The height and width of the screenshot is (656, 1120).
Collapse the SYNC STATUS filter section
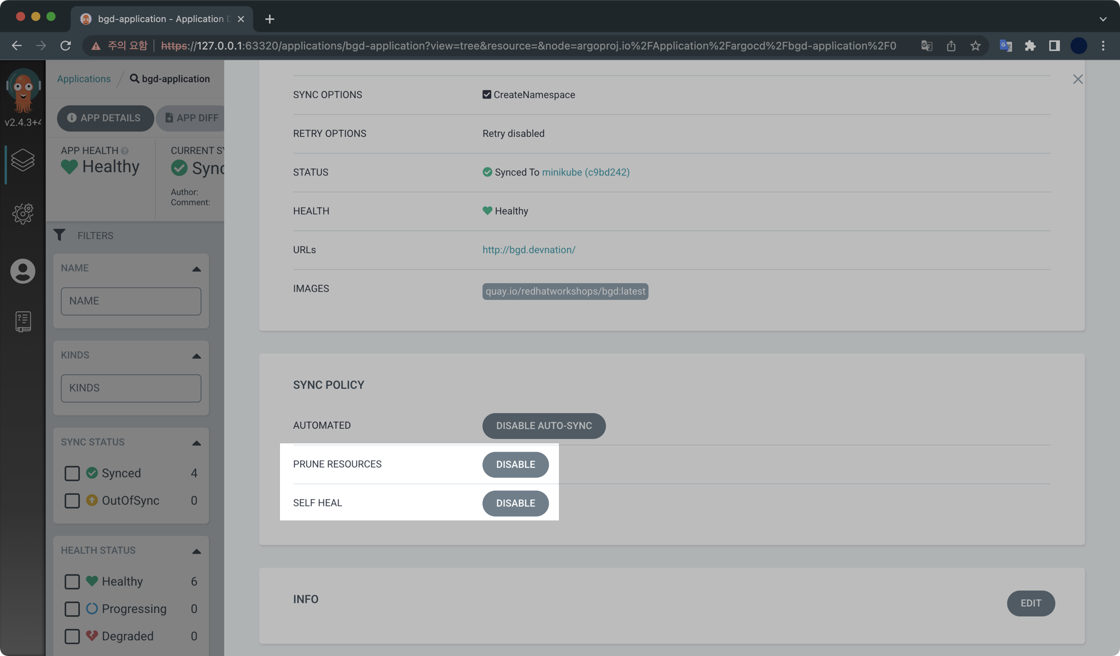click(x=196, y=443)
